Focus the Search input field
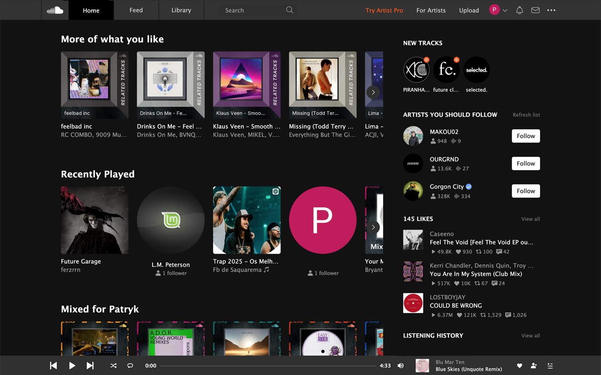 258,10
